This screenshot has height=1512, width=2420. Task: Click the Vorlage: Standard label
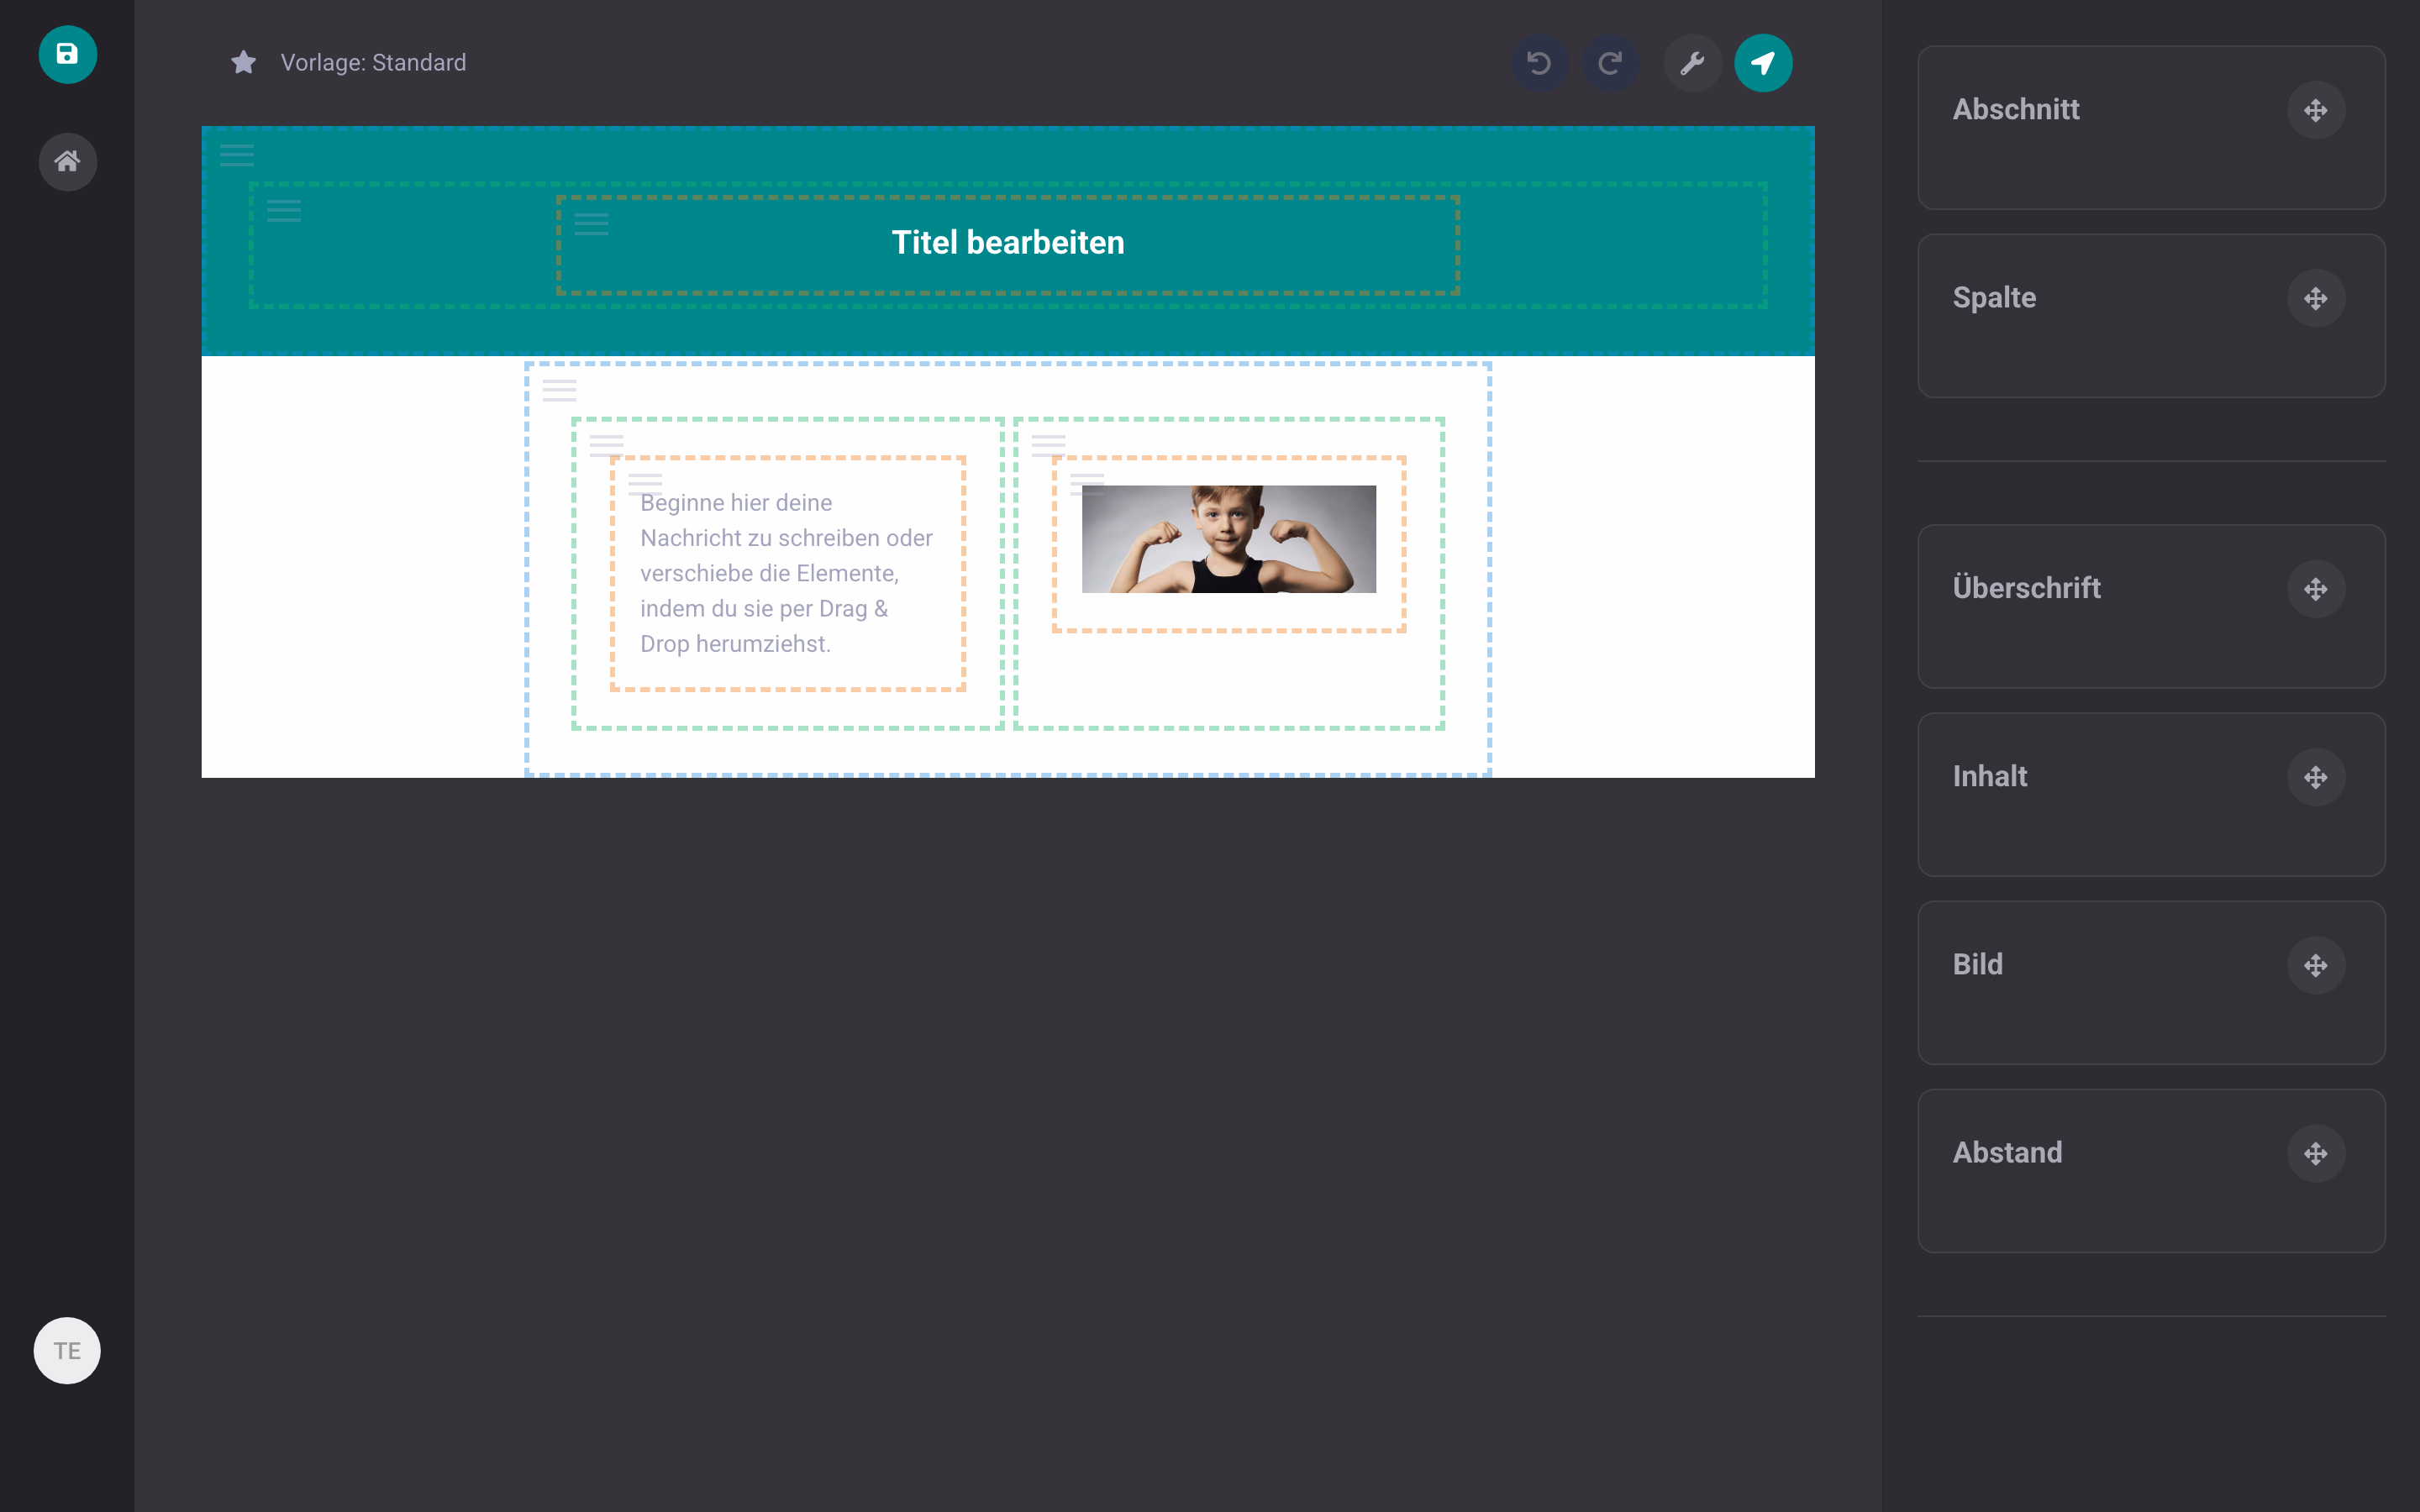click(x=373, y=63)
